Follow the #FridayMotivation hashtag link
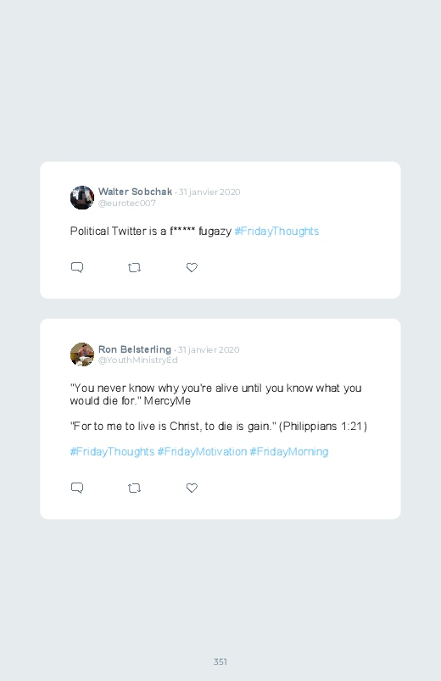This screenshot has width=441, height=681. [x=202, y=452]
